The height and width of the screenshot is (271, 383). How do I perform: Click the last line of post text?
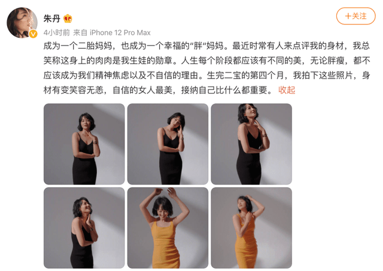pos(158,90)
